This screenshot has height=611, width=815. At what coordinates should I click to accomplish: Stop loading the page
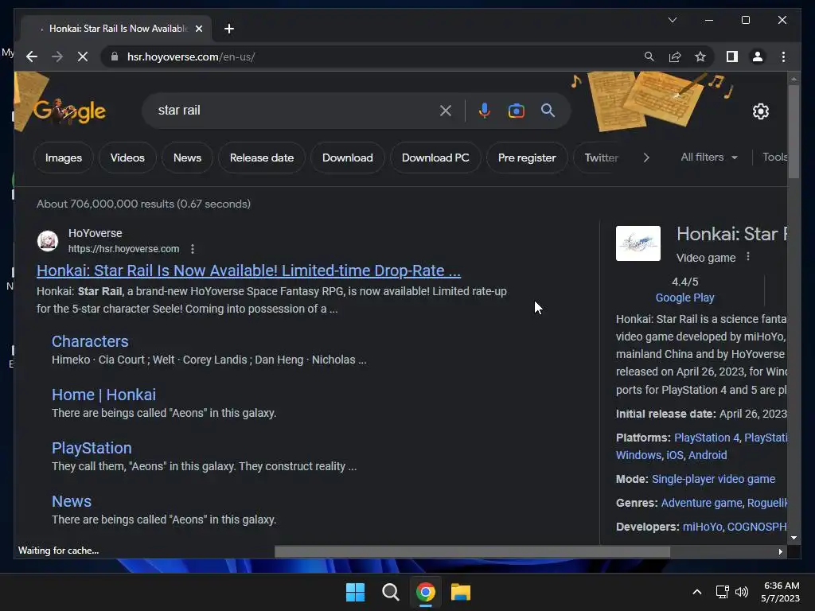(x=83, y=56)
